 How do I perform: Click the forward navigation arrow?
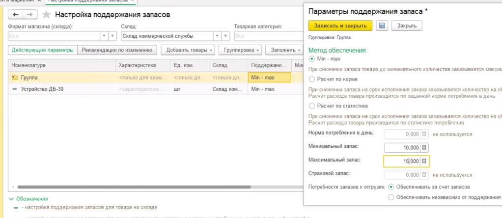click(x=30, y=15)
